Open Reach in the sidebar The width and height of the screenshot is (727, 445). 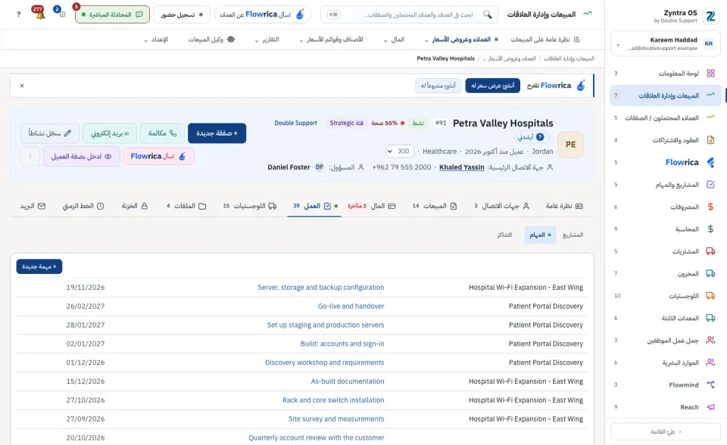[666, 407]
